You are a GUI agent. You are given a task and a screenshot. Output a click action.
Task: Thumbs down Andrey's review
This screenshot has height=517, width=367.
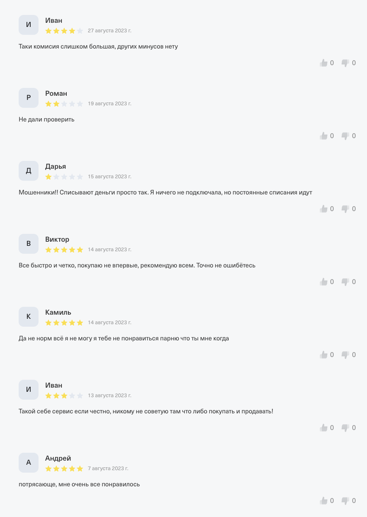[x=345, y=501]
